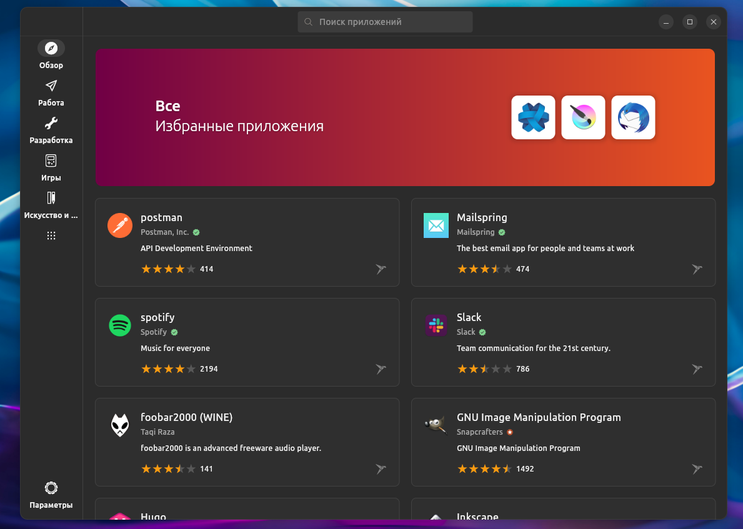
Task: Click the snap bird icon on spotify card
Action: coord(381,369)
